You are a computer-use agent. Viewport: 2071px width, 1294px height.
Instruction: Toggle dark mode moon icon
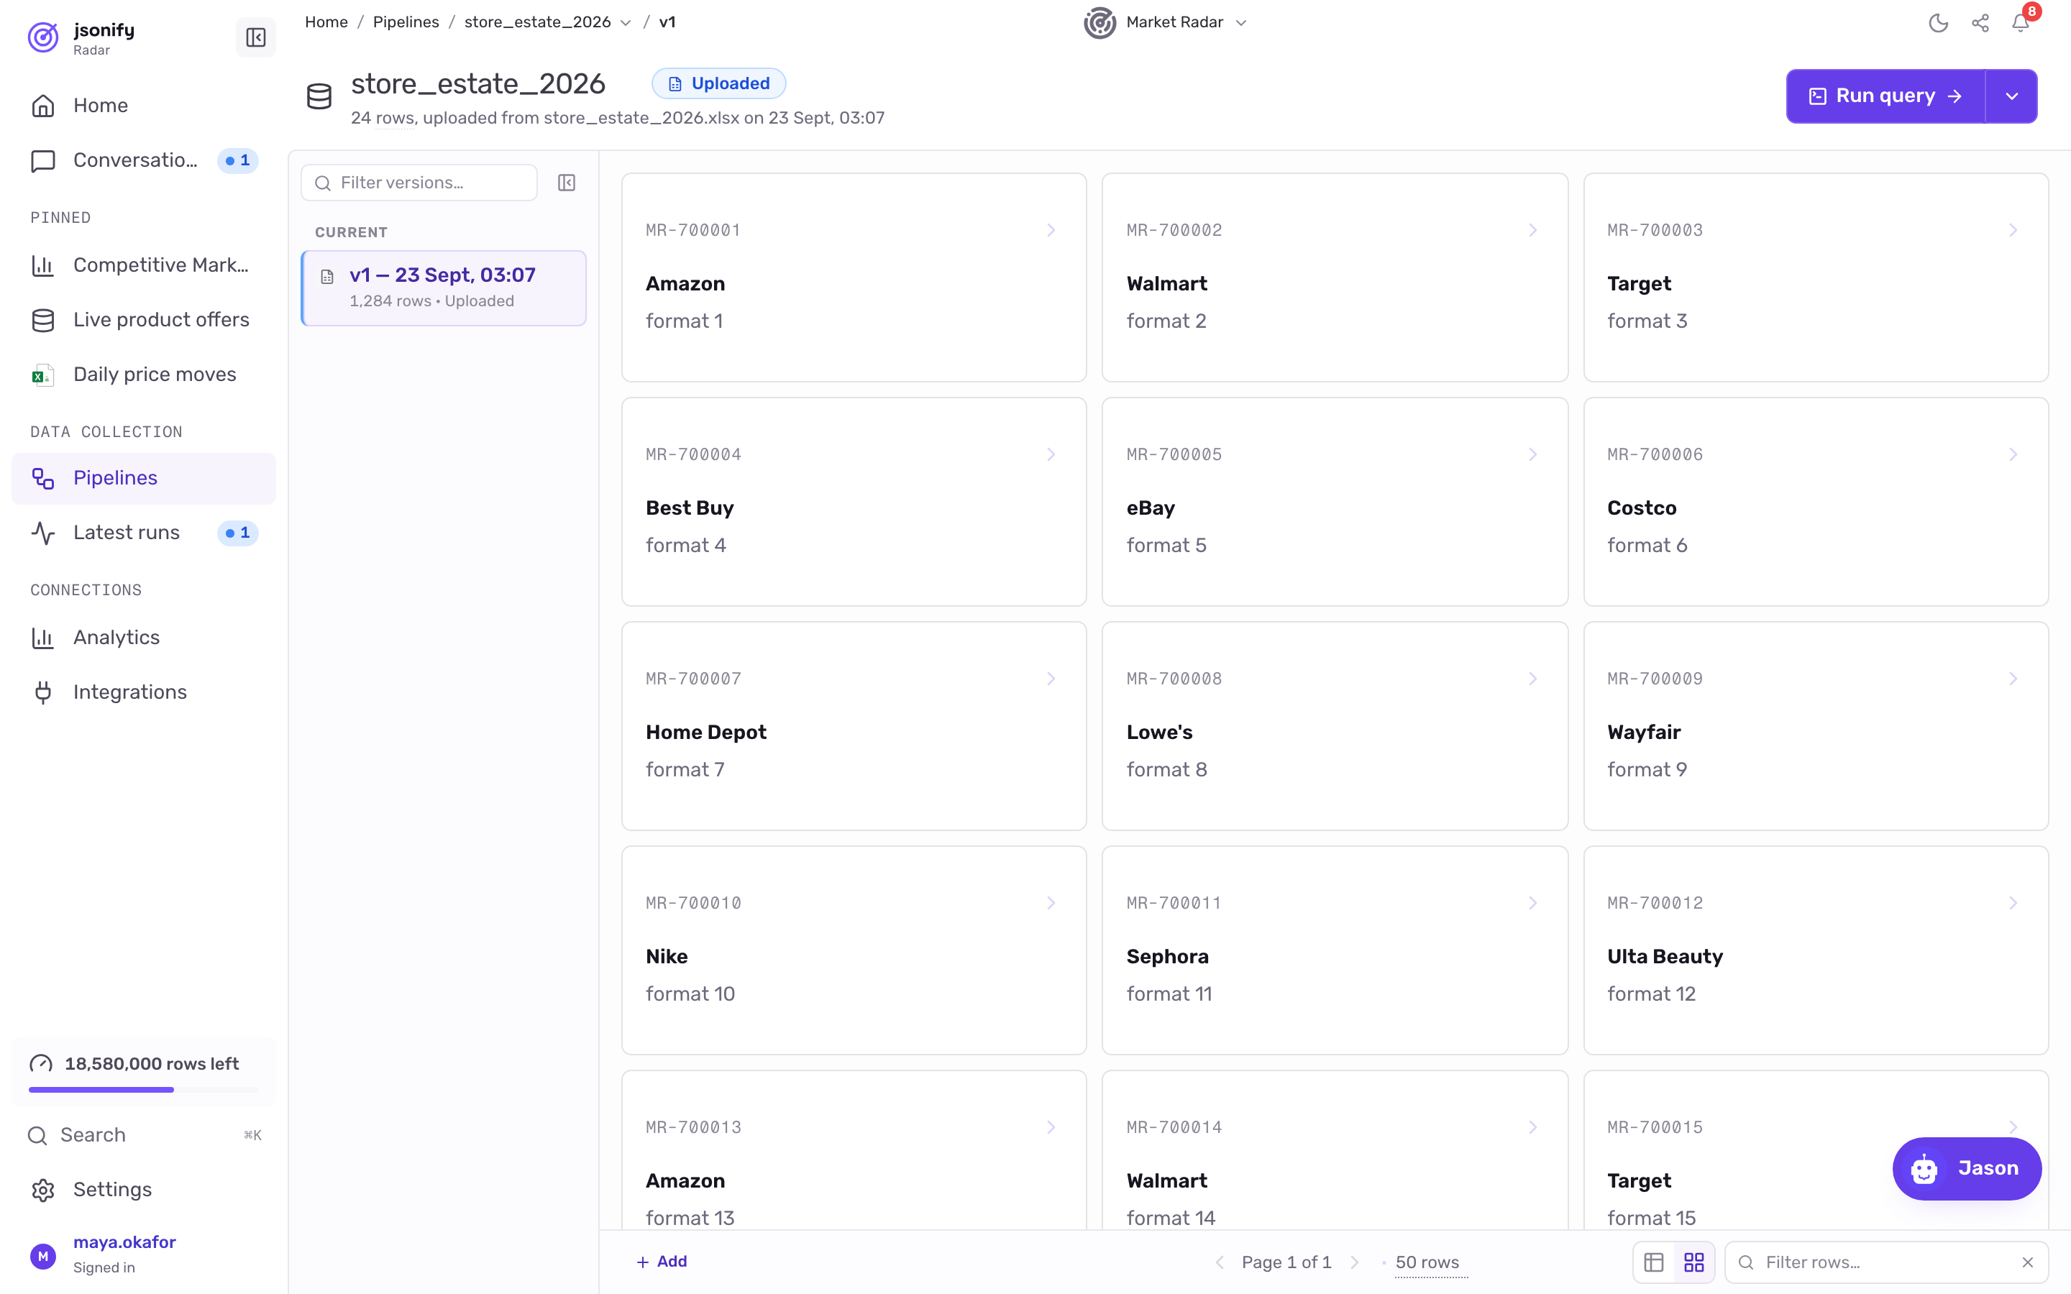[x=1939, y=23]
